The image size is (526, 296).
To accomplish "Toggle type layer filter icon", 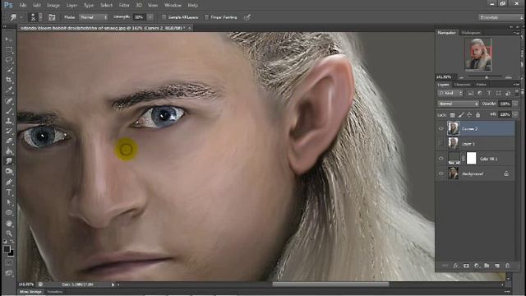I will 489,93.
